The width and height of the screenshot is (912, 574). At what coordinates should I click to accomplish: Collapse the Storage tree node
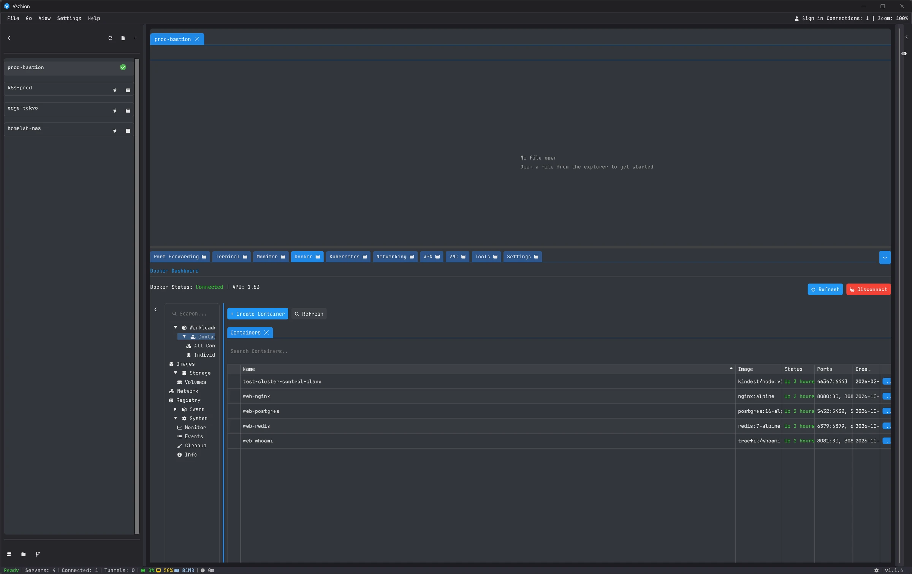point(176,373)
